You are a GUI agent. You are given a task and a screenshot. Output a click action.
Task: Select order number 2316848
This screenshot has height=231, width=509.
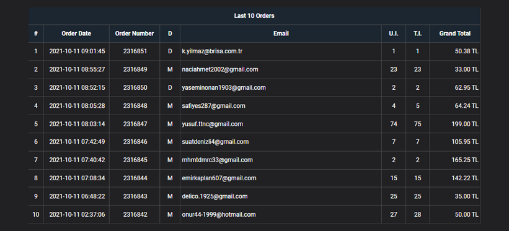pos(135,106)
